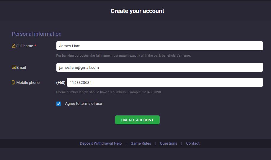Open the Contact link in footer
The width and height of the screenshot is (271, 160).
193,143
